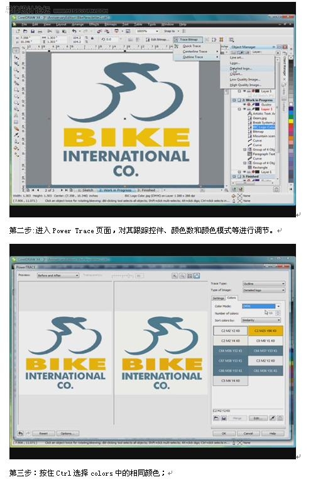
Task: Click New Master Layer icon in Object Manager
Action: (240, 190)
